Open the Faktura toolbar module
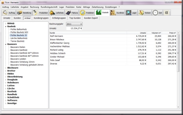The width and height of the screenshot is (183, 115). [72, 13]
